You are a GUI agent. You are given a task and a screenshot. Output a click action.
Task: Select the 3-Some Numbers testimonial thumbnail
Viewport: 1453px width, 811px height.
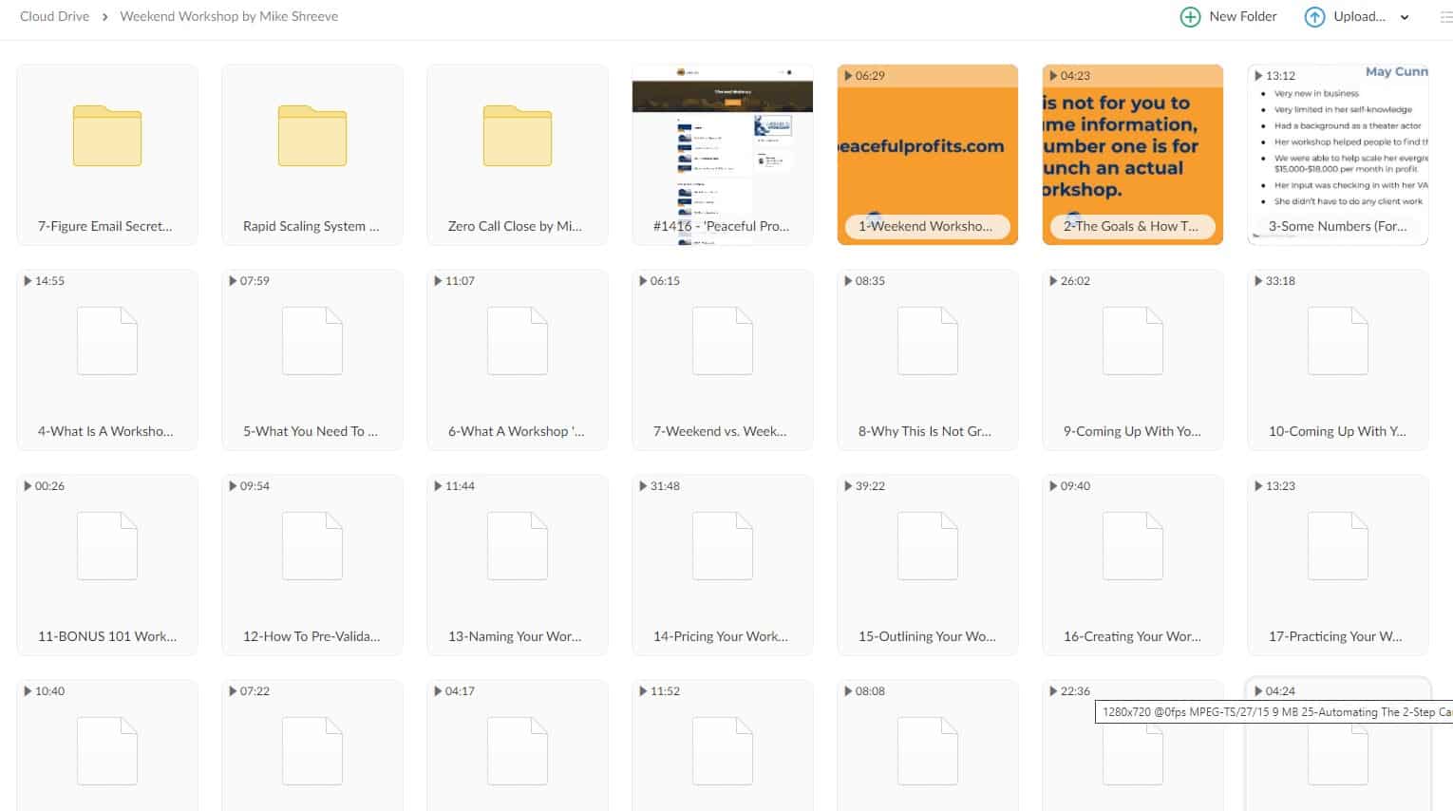pyautogui.click(x=1337, y=152)
